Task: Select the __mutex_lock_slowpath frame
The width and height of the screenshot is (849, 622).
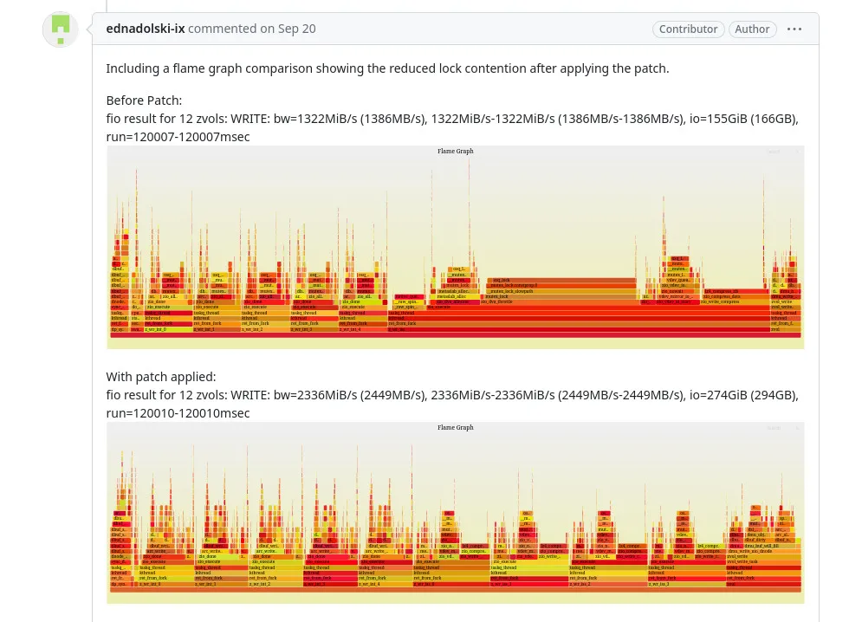Action: (560, 291)
